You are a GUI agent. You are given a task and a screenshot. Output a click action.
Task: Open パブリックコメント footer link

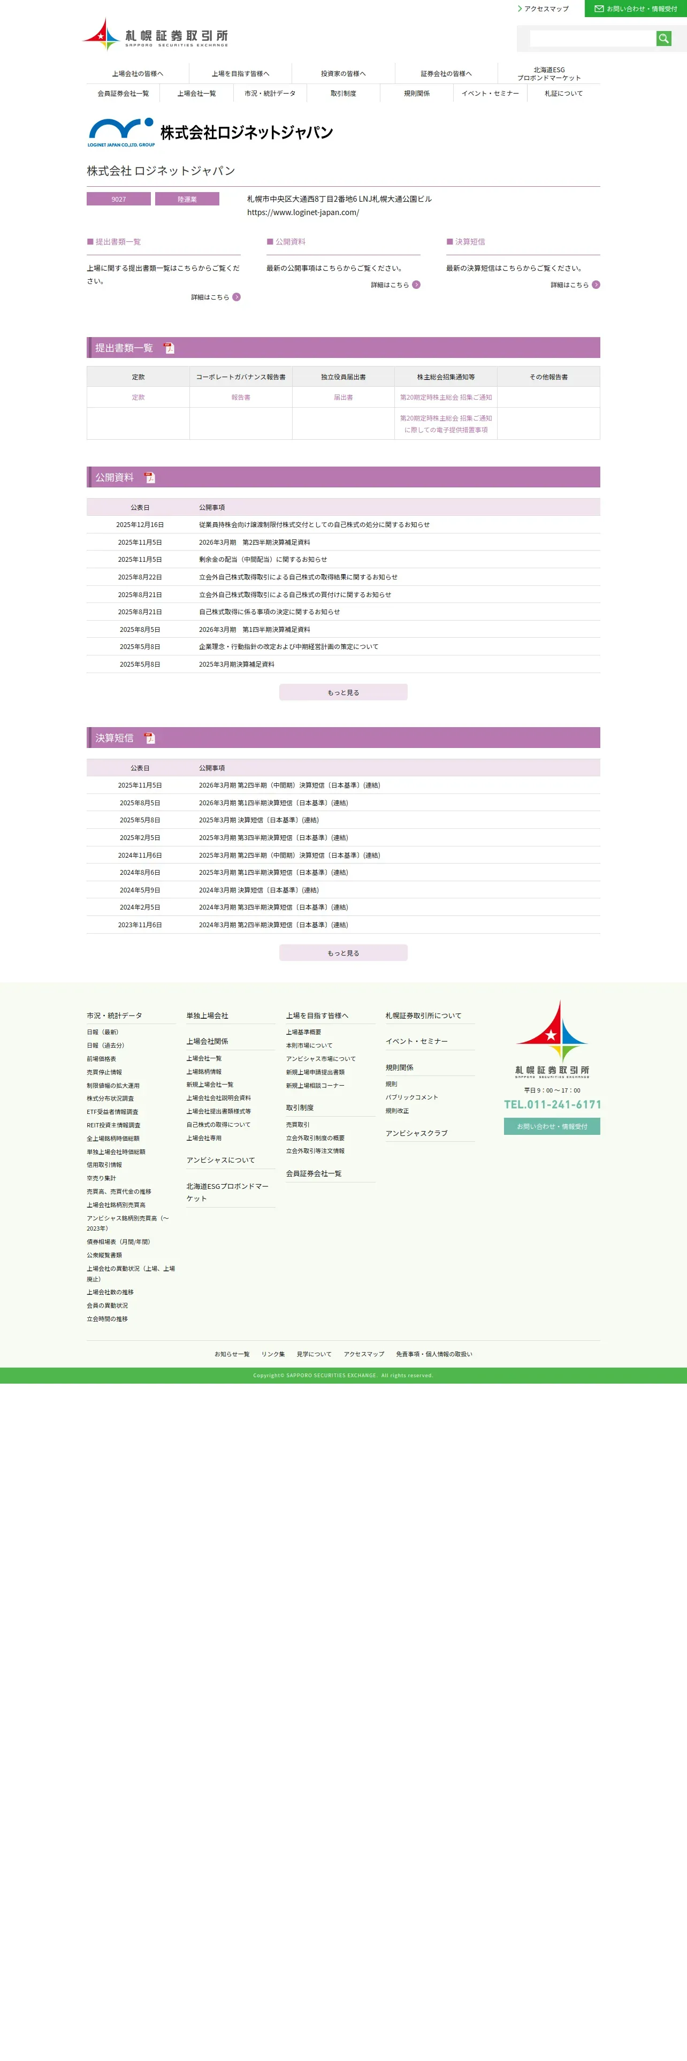click(x=412, y=1098)
